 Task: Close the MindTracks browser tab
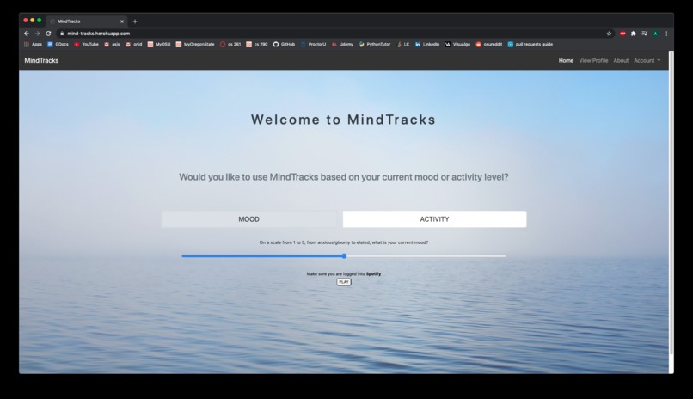pos(122,21)
